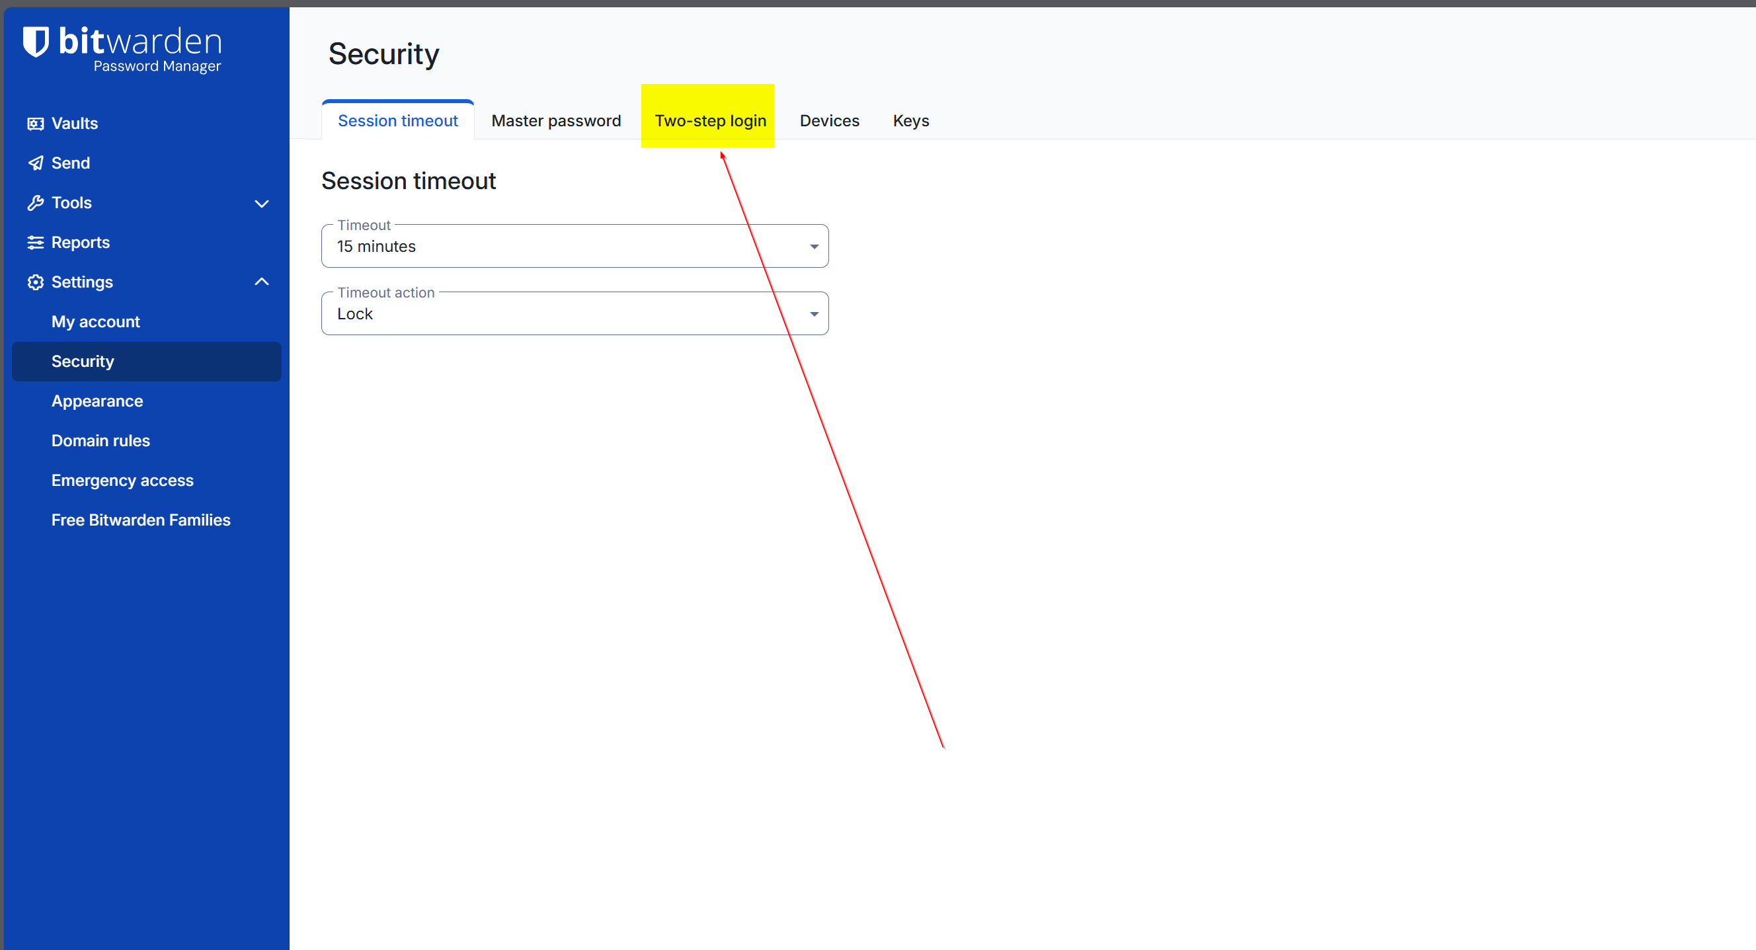Click the Reports sliders icon
Image resolution: width=1756 pixels, height=950 pixels.
[36, 243]
